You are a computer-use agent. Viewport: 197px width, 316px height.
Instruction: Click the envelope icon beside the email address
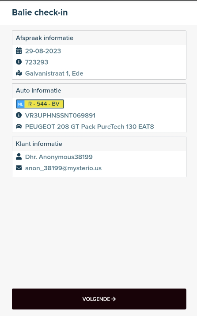19,168
